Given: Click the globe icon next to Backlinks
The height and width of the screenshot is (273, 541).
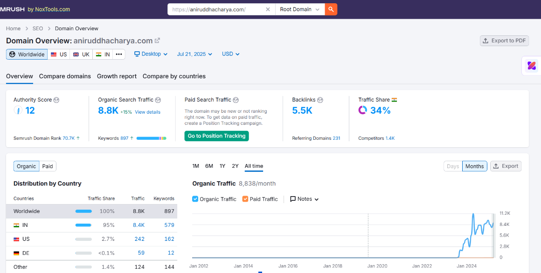Looking at the screenshot, I should pyautogui.click(x=320, y=100).
